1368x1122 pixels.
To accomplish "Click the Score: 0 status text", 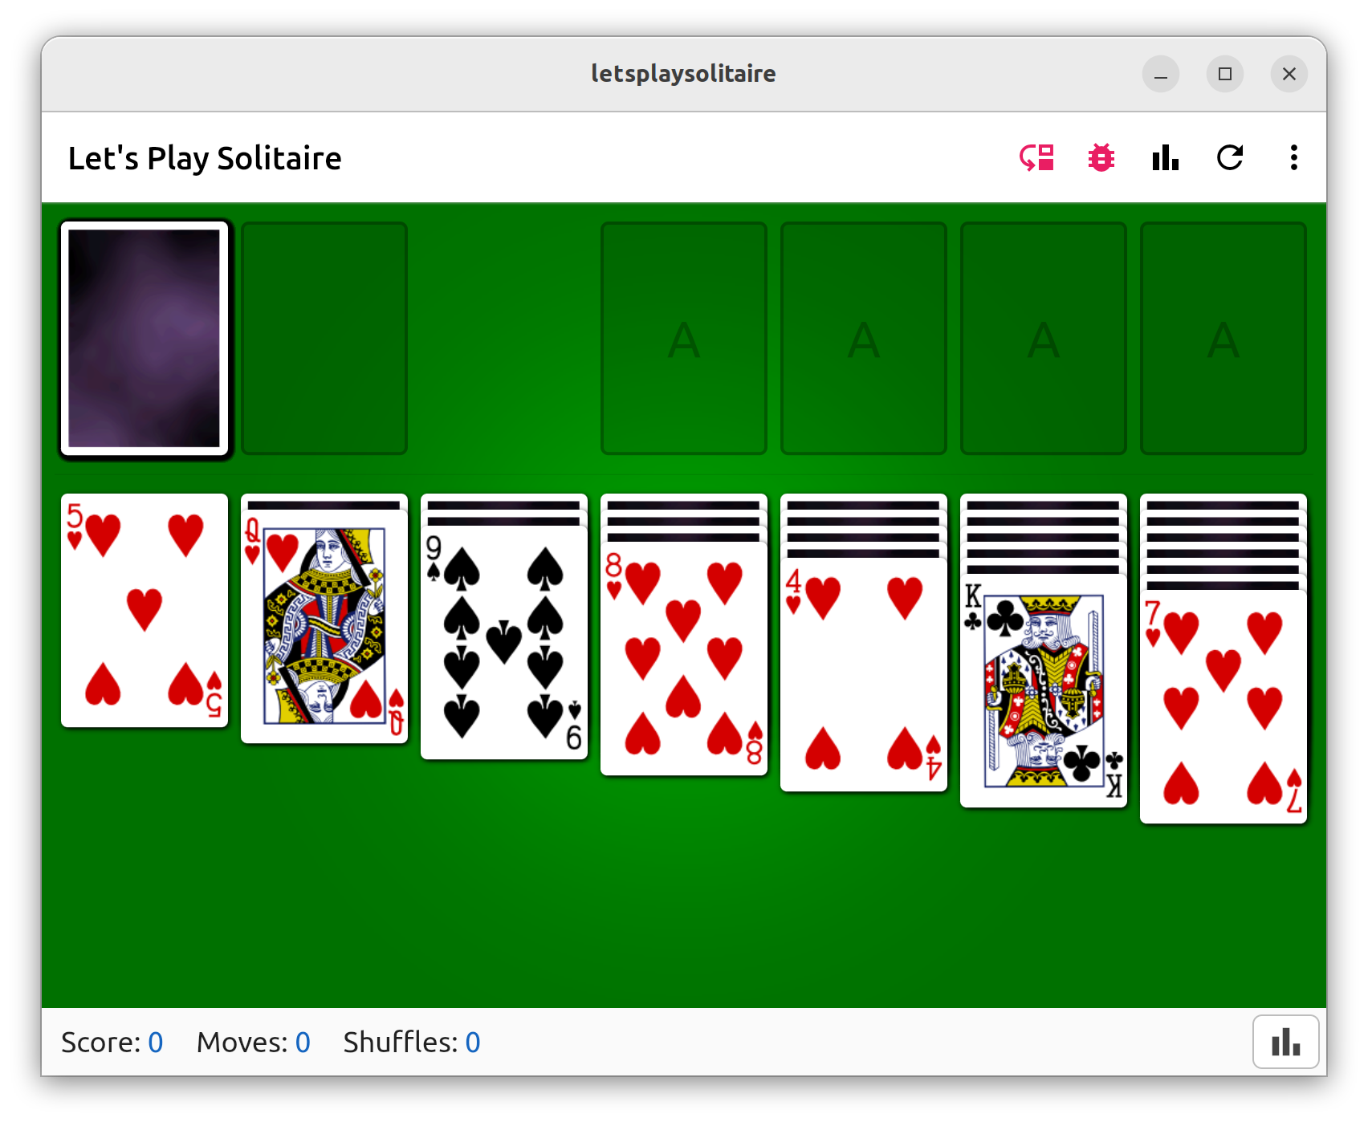I will [x=112, y=1042].
